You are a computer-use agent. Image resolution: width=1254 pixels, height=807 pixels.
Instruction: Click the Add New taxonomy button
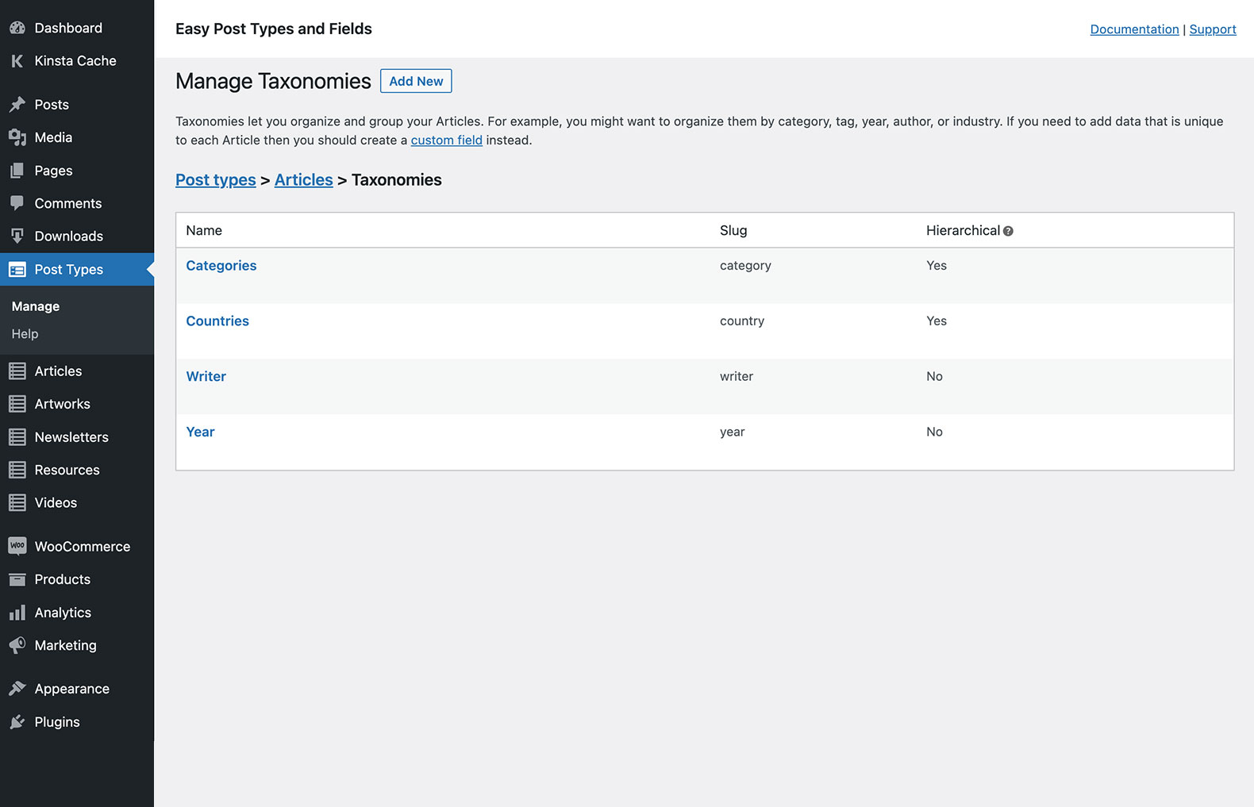click(x=416, y=81)
